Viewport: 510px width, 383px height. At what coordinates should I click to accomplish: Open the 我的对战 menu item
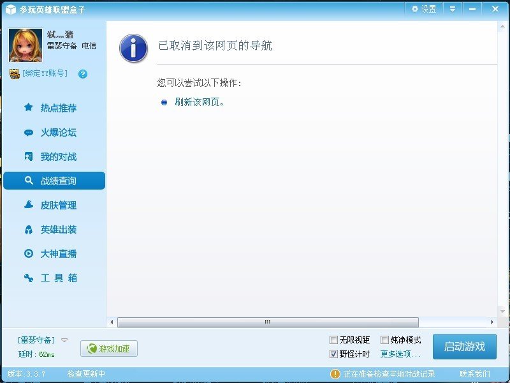pyautogui.click(x=58, y=157)
